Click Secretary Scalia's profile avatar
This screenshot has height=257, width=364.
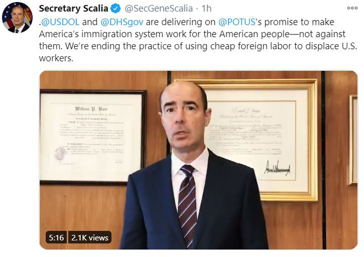tap(17, 18)
